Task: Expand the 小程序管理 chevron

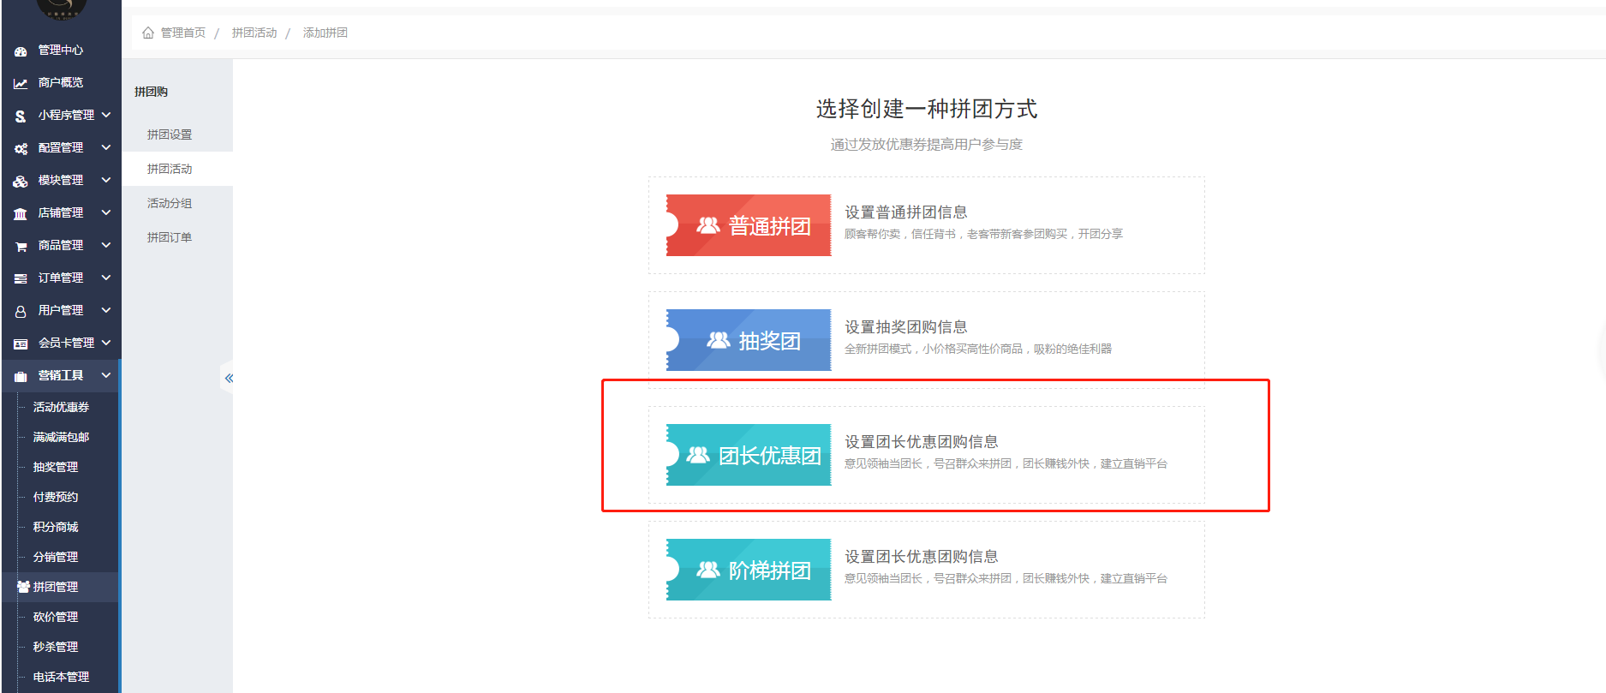Action: point(106,114)
